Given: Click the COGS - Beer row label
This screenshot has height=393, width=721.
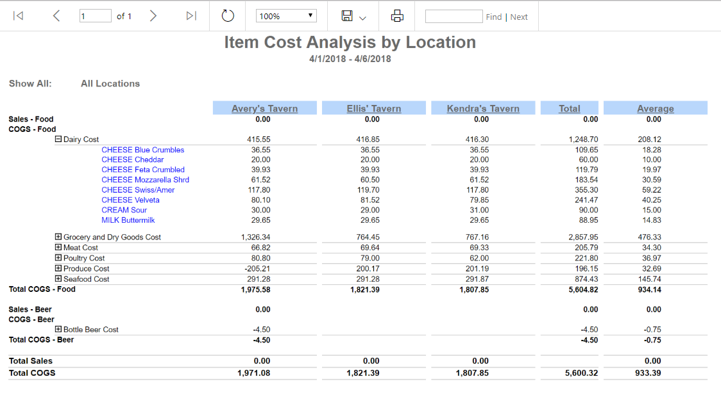Looking at the screenshot, I should point(31,319).
